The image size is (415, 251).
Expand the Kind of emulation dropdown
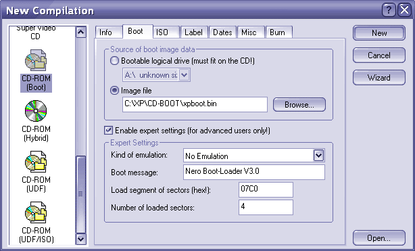pyautogui.click(x=318, y=156)
